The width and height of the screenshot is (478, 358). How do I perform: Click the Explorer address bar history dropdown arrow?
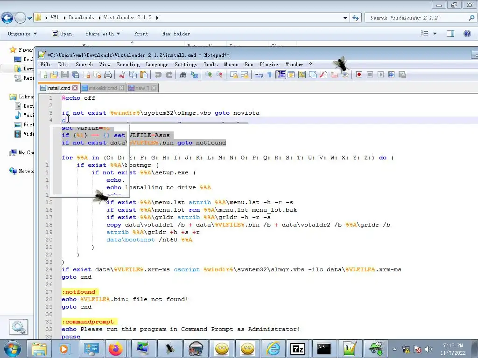[345, 18]
